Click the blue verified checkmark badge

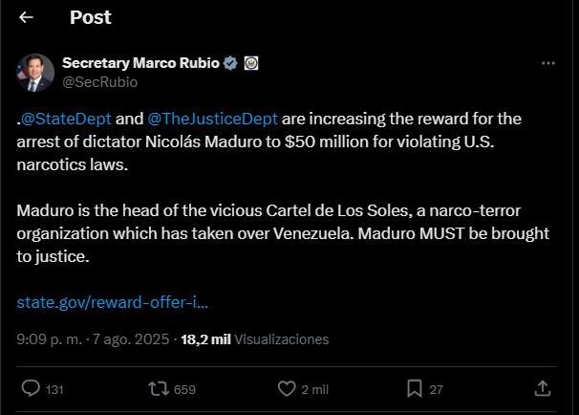click(x=230, y=63)
